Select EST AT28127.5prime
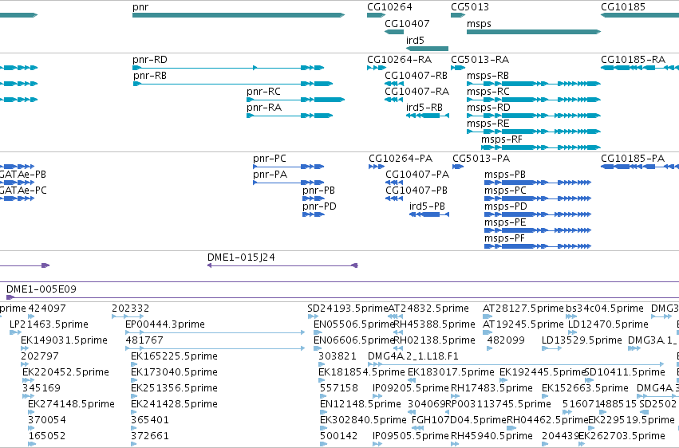Viewport: 679px width, 448px height. pyautogui.click(x=488, y=316)
